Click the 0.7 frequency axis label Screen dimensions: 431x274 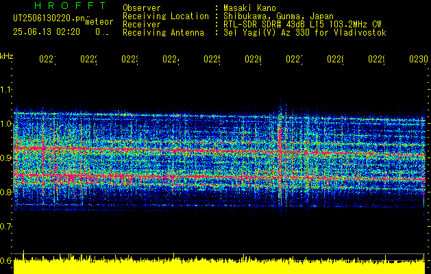5,227
